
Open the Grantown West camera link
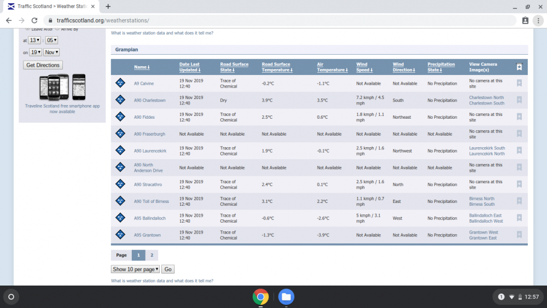pos(484,232)
